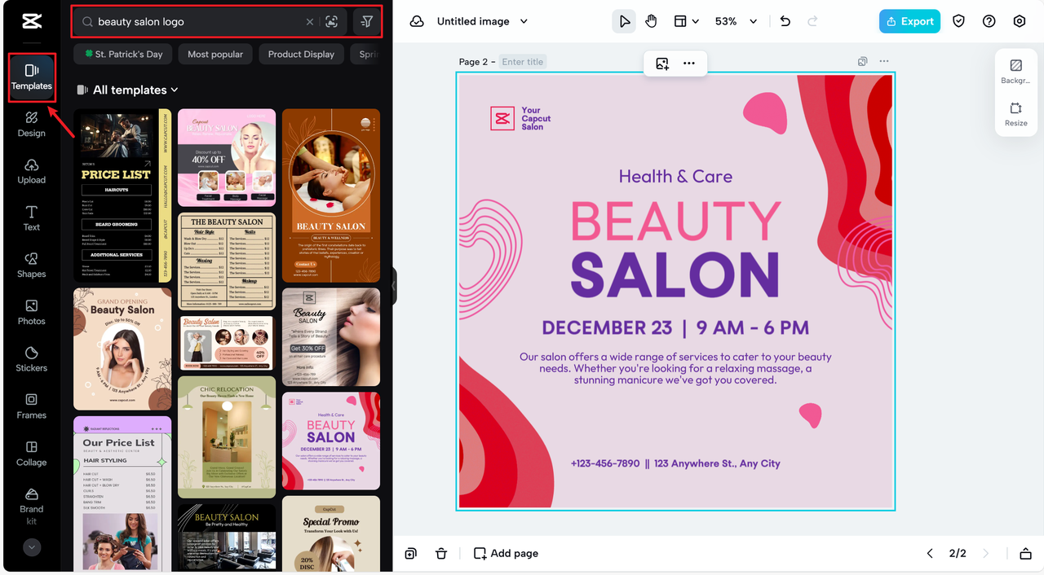Select the hand pan tool
This screenshot has height=575, width=1044.
tap(651, 21)
